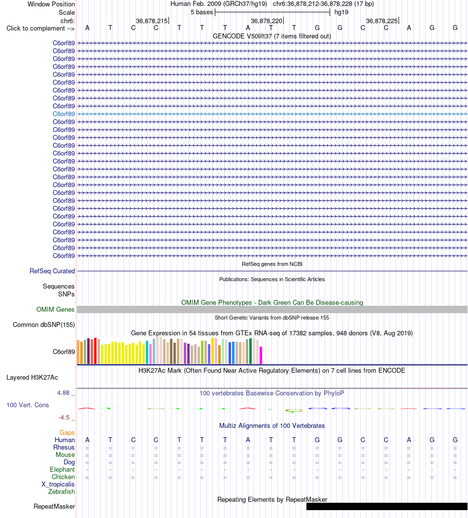Click the Mouse species label

pyautogui.click(x=65, y=454)
